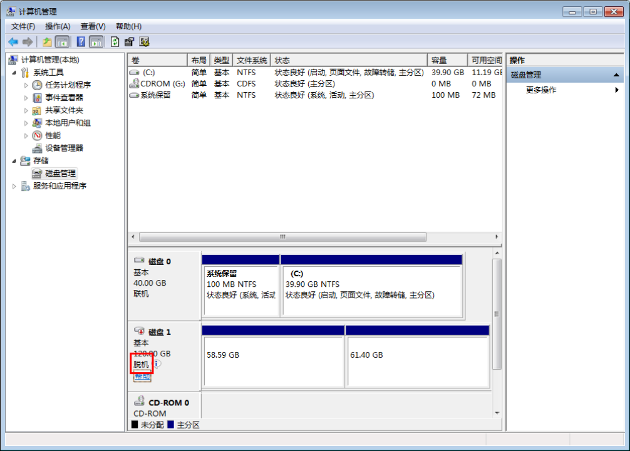Toggle the Show/Hide Action Pane icon
The width and height of the screenshot is (630, 451).
96,42
